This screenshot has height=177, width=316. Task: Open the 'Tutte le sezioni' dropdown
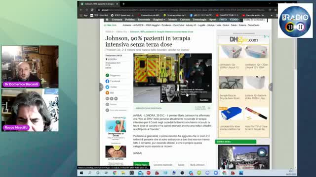point(255,20)
